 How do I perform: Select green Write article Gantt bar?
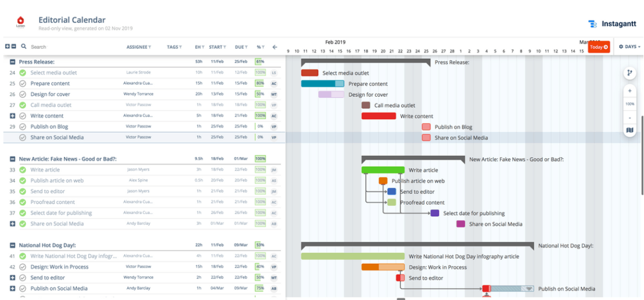tap(383, 169)
